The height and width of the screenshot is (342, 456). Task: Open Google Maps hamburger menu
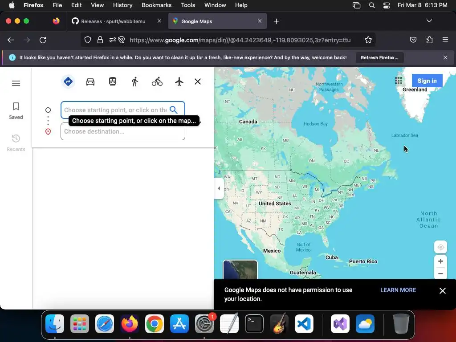16,83
